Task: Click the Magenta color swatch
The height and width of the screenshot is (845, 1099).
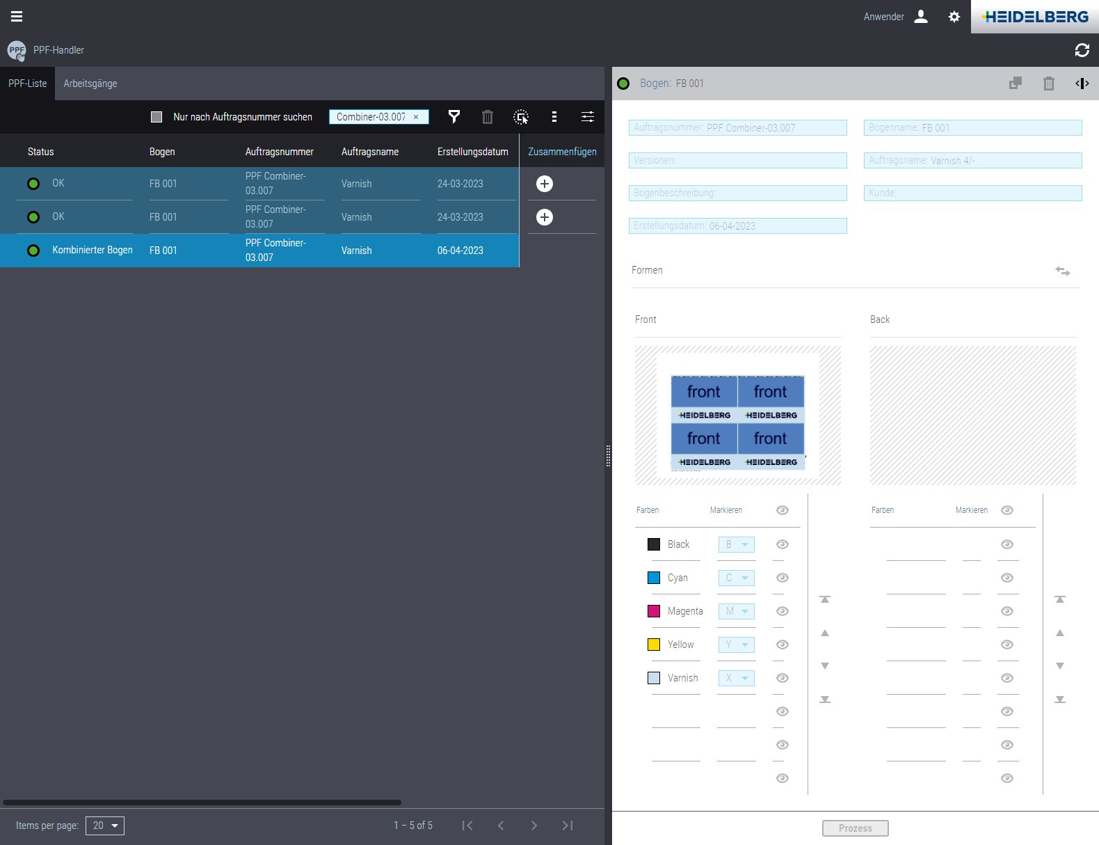Action: pos(654,611)
